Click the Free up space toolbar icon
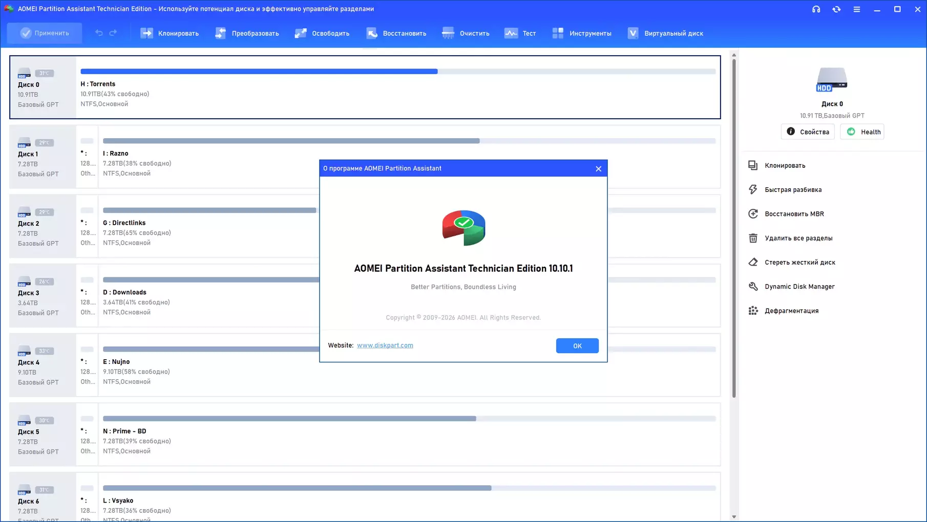The width and height of the screenshot is (927, 522). (301, 33)
